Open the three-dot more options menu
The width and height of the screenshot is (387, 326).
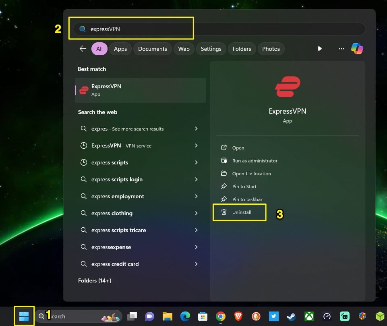pyautogui.click(x=341, y=49)
